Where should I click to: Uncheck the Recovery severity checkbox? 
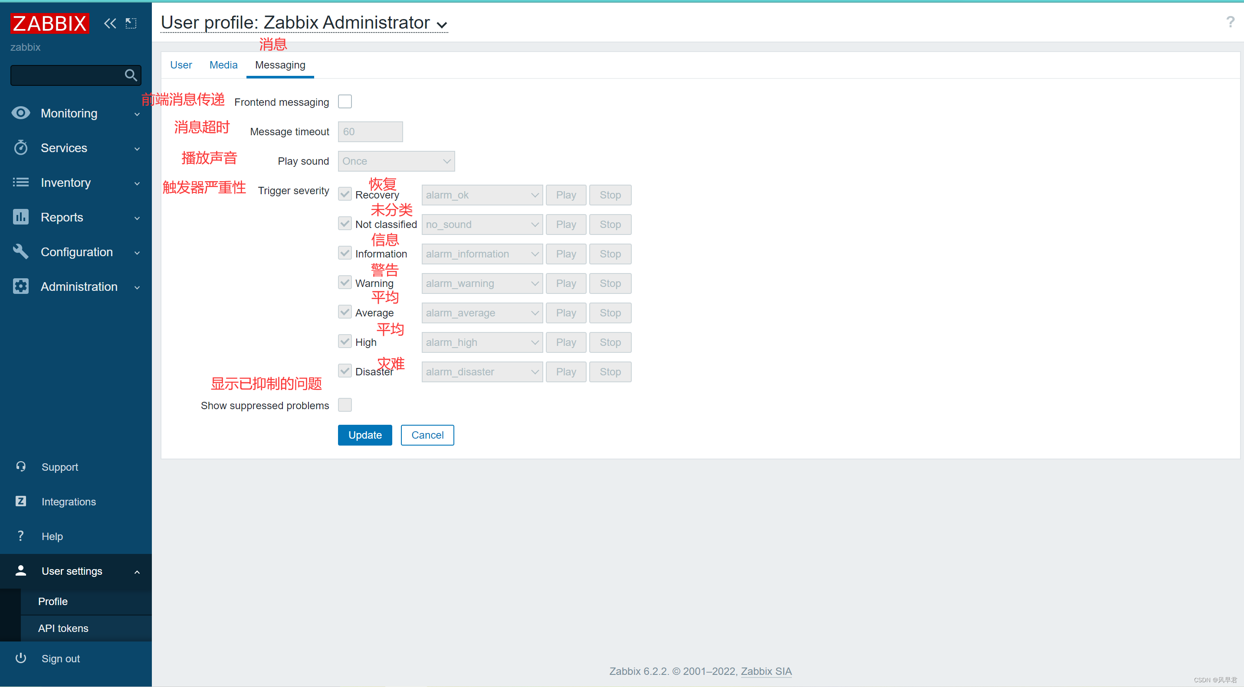[345, 195]
